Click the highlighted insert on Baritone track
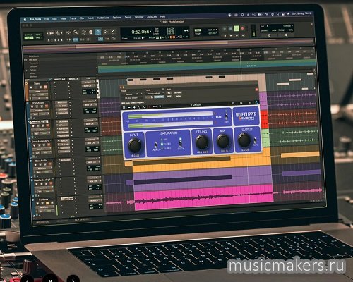Screen dimensions: 353x282 (x=67, y=199)
